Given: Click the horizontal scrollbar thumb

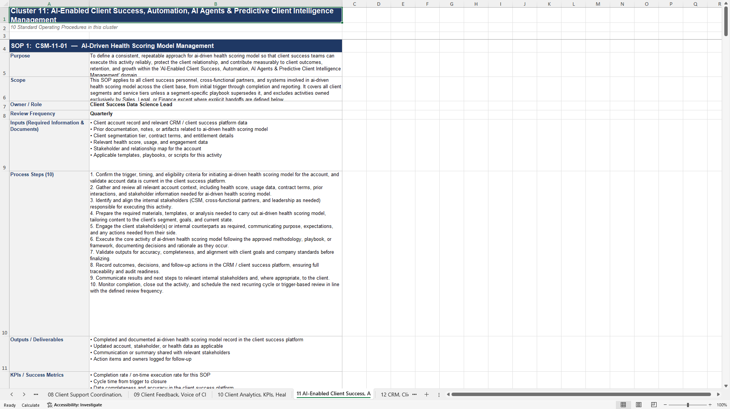Looking at the screenshot, I should (581, 395).
